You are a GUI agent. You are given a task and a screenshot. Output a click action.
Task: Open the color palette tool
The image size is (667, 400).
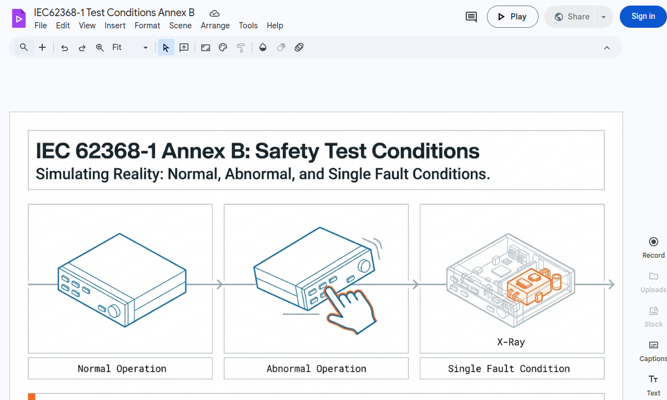point(222,47)
